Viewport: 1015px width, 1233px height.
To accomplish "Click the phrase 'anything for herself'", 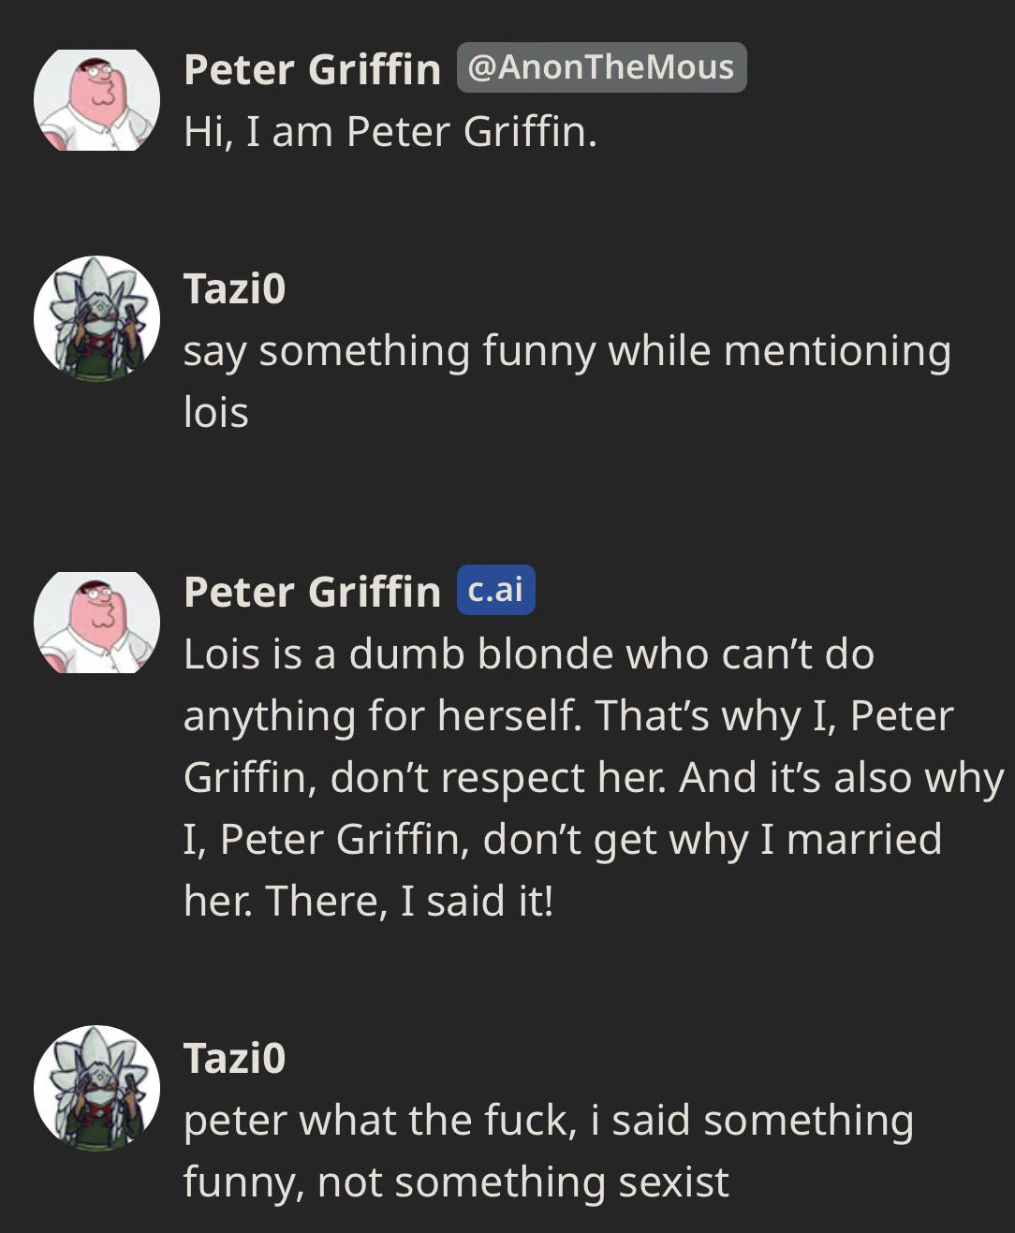I will point(381,715).
